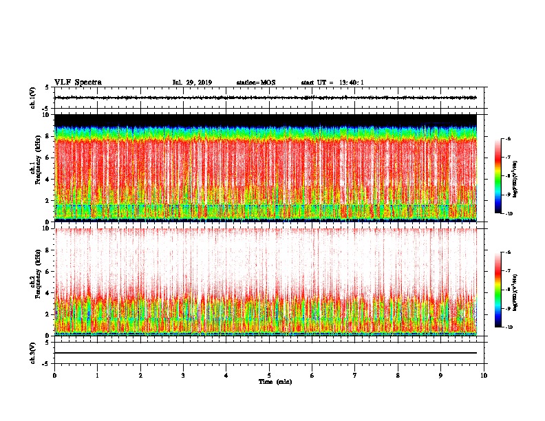
Task: Click the "1" minute time tick label
Action: (97, 376)
